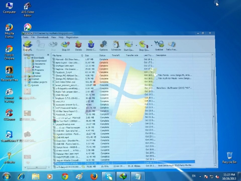This screenshot has width=241, height=181.
Task: Switch to Skype on the taskbar
Action: (108, 176)
